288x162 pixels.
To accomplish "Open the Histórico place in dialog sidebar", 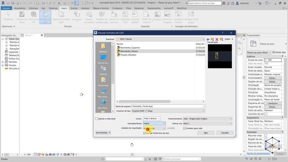I will [x=103, y=70].
